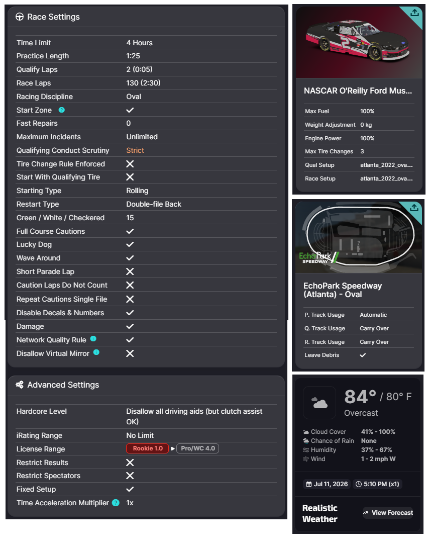Click the calendar icon by Jul 11, 2026
Viewport: 427px width, 553px height.
click(x=309, y=484)
